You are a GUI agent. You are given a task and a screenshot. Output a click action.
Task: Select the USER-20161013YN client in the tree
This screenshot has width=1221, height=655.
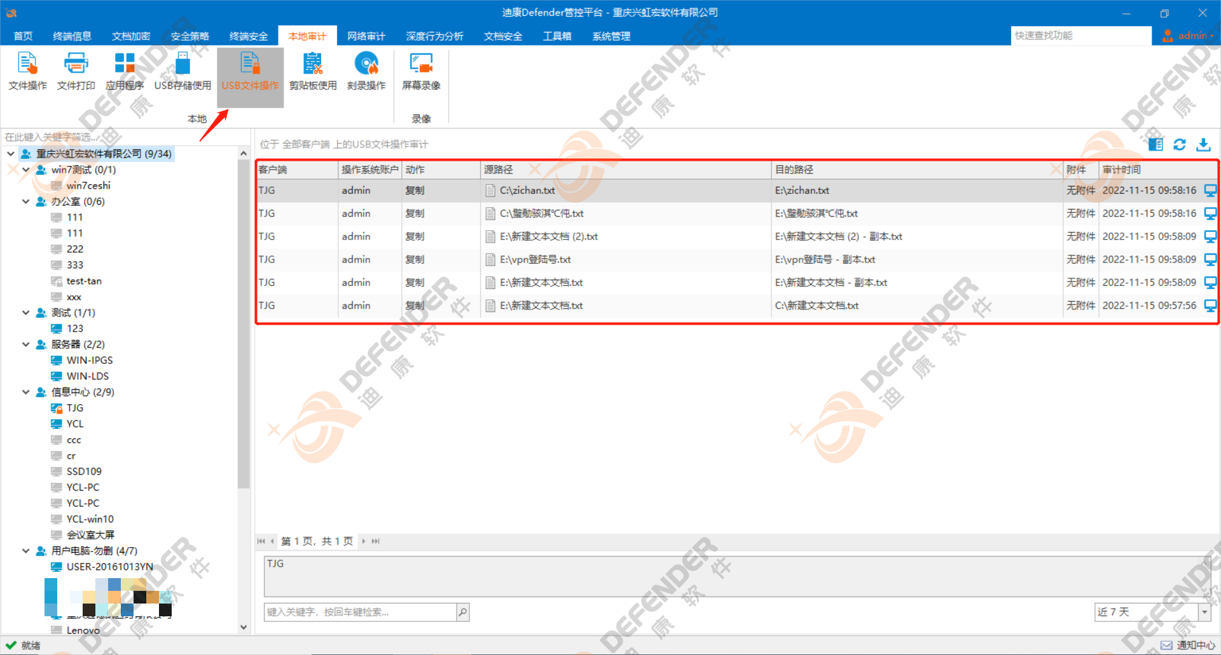102,567
